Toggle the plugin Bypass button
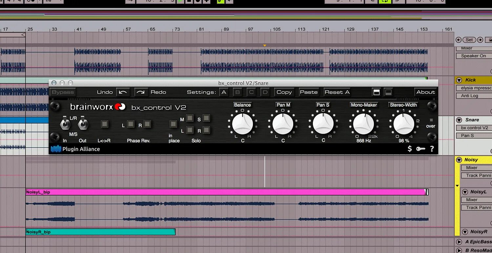 click(x=63, y=92)
